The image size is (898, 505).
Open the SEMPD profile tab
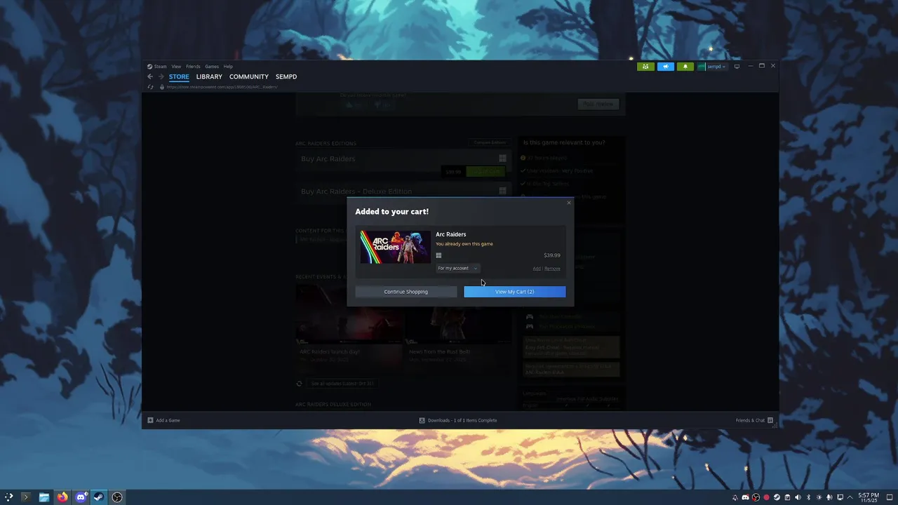(x=286, y=76)
